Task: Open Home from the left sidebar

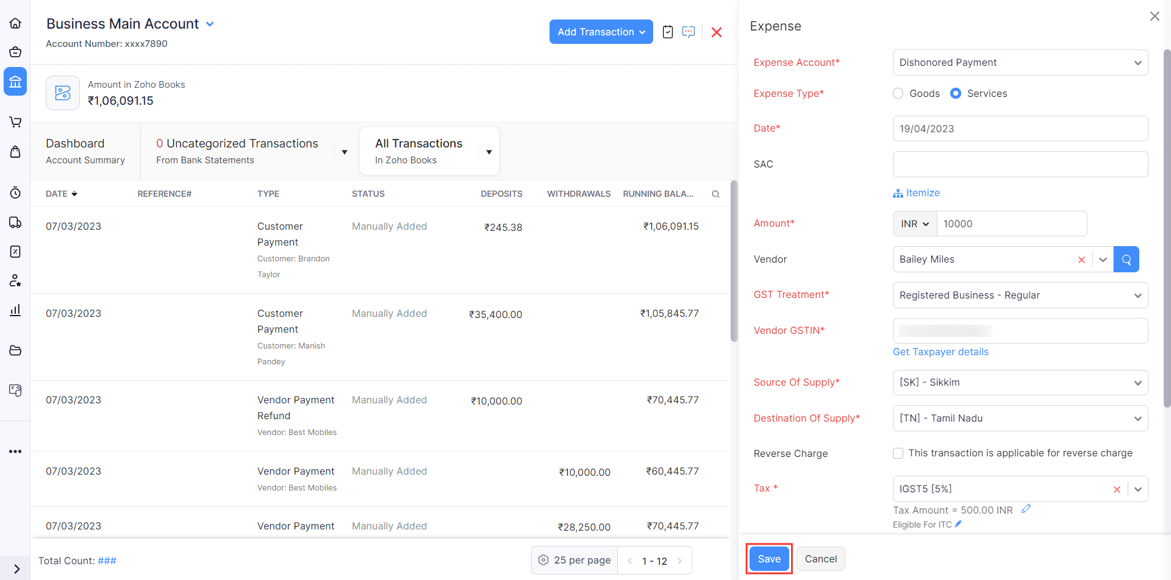Action: click(15, 23)
